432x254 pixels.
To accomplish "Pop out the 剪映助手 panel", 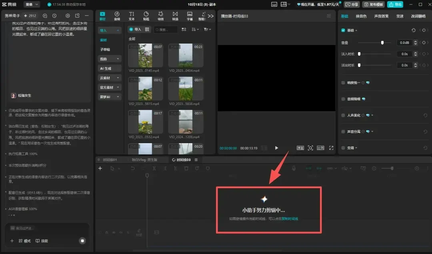I will 77,16.
